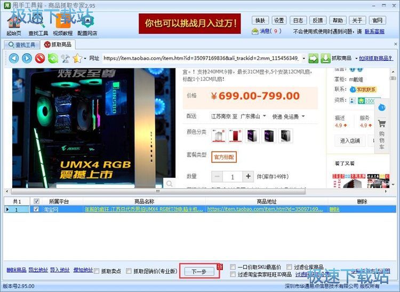Go forward with the blue right arrow
This screenshot has width=400, height=292.
[27, 58]
